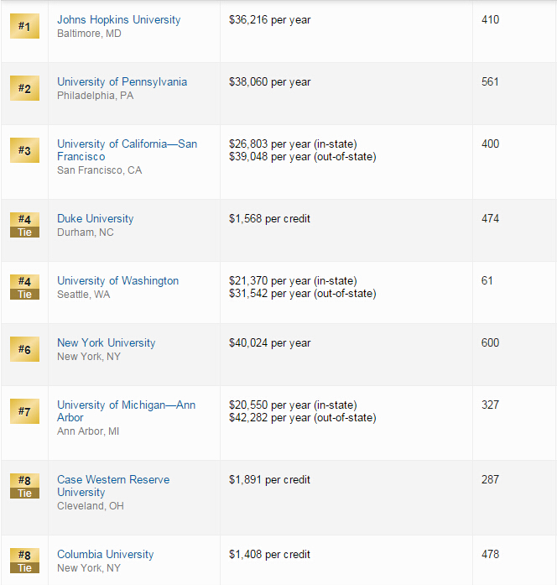This screenshot has width=557, height=585.
Task: Click the #2 gold rank badge
Action: coord(24,88)
